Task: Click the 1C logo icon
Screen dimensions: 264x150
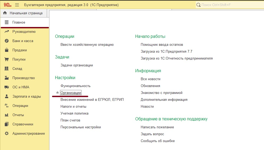Action: tap(7, 5)
